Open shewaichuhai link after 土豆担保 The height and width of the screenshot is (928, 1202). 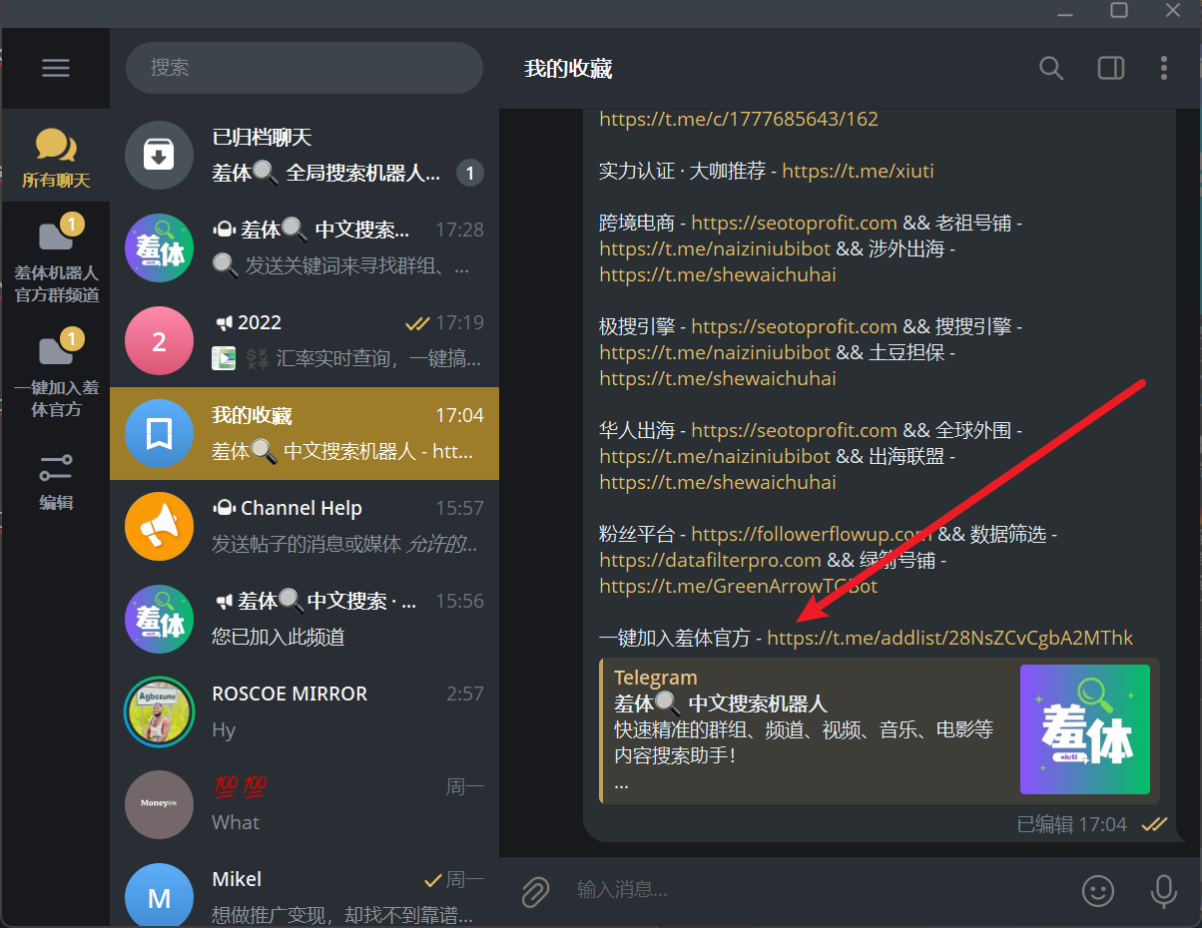pyautogui.click(x=718, y=378)
